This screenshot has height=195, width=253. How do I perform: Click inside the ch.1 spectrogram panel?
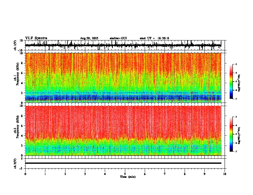tap(123, 78)
